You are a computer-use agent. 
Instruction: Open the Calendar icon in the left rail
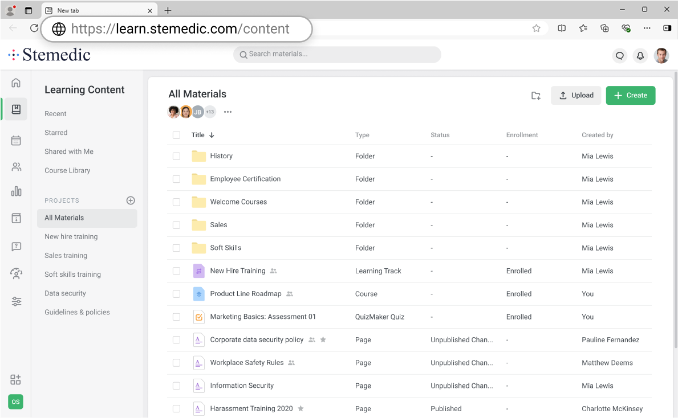(x=15, y=140)
